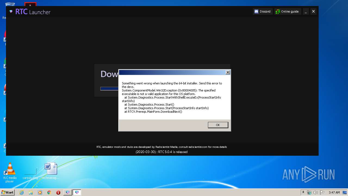The image size is (348, 196).
Task: Open the Discord link button
Action: pos(263,11)
